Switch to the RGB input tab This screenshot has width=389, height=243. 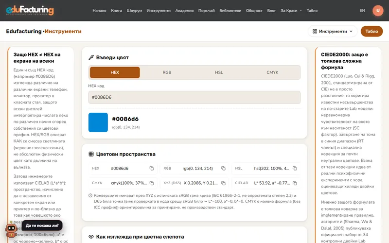[x=167, y=72]
